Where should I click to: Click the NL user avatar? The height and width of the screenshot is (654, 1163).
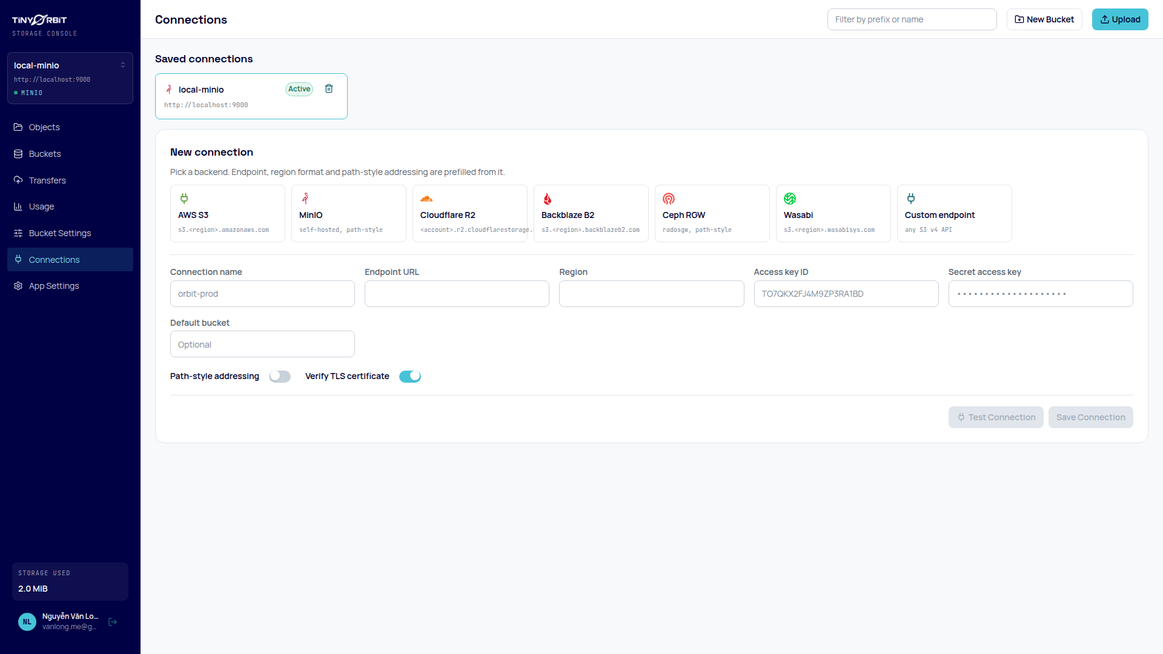(27, 622)
